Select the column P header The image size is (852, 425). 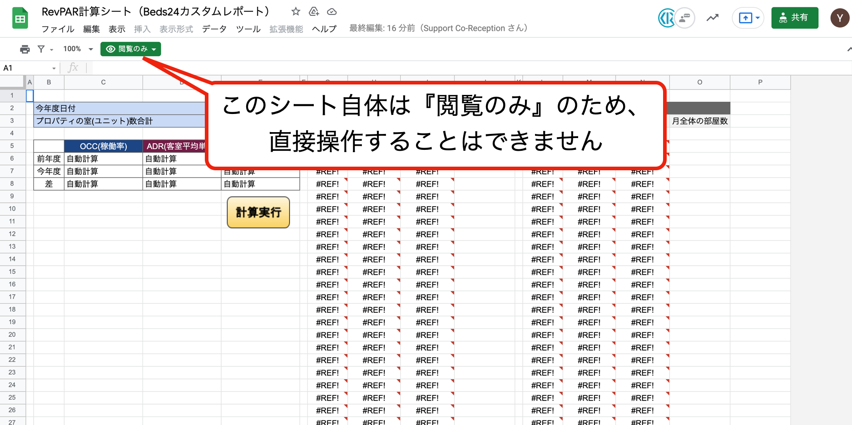click(x=760, y=82)
